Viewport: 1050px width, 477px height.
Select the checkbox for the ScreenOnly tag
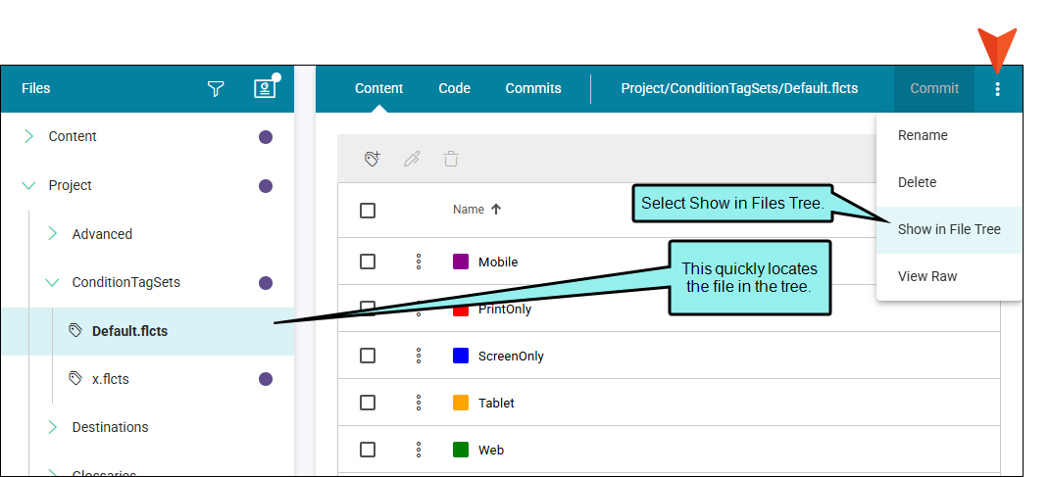[368, 356]
